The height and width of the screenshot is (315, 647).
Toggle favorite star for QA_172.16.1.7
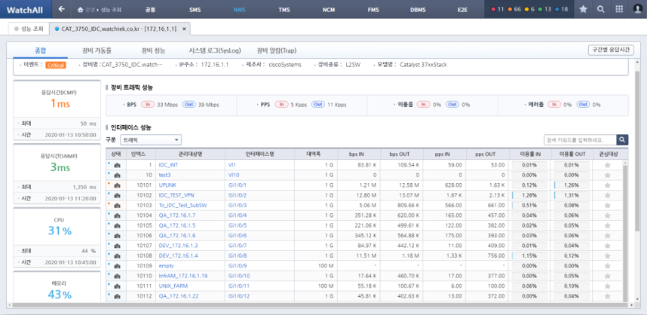[x=607, y=216]
